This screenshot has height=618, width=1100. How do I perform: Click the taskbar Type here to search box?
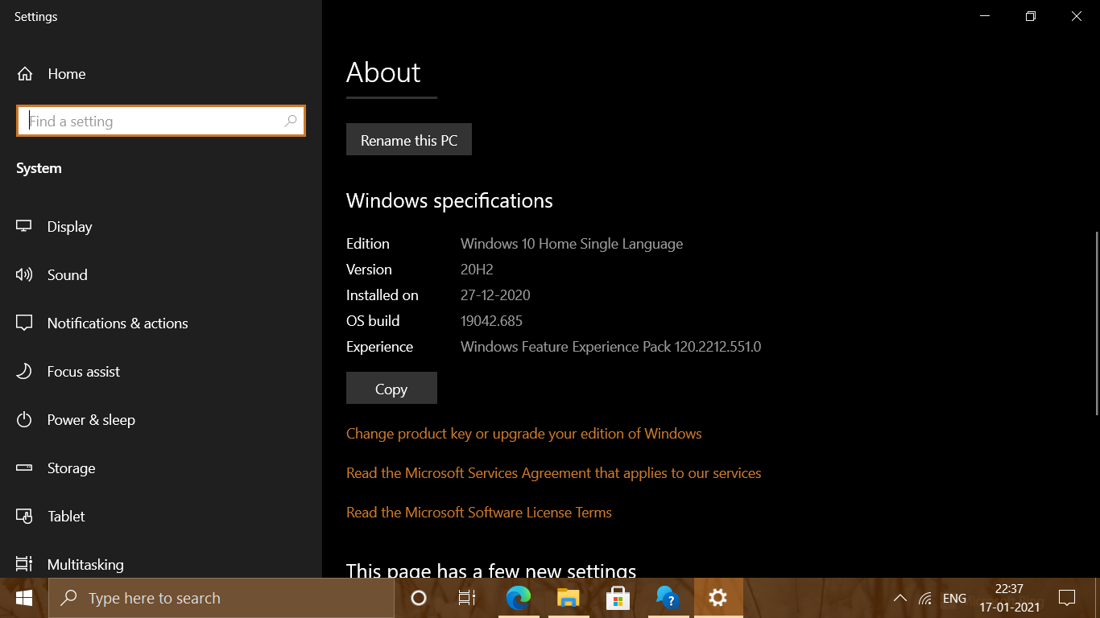tap(221, 598)
